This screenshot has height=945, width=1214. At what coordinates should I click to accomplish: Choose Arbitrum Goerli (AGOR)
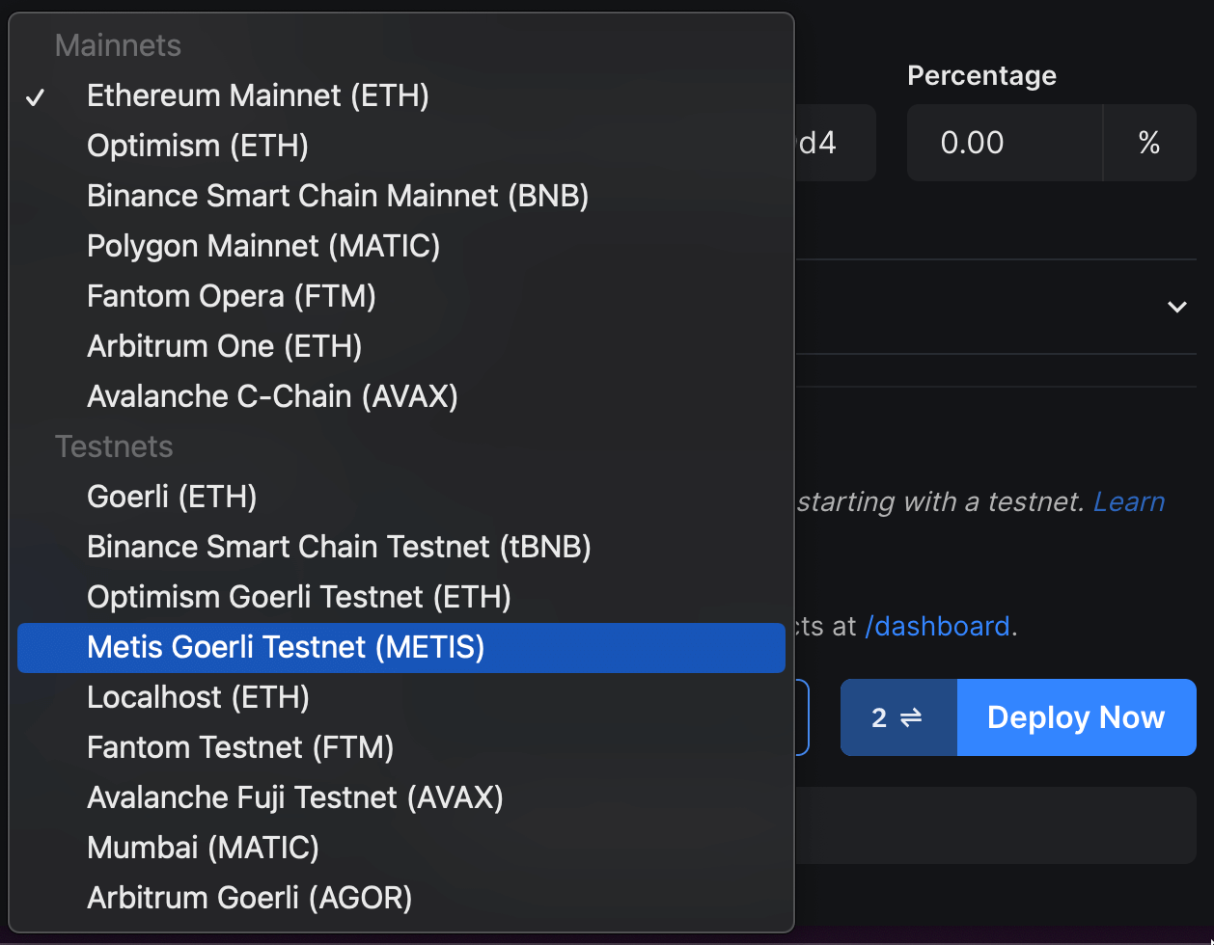[x=249, y=898]
